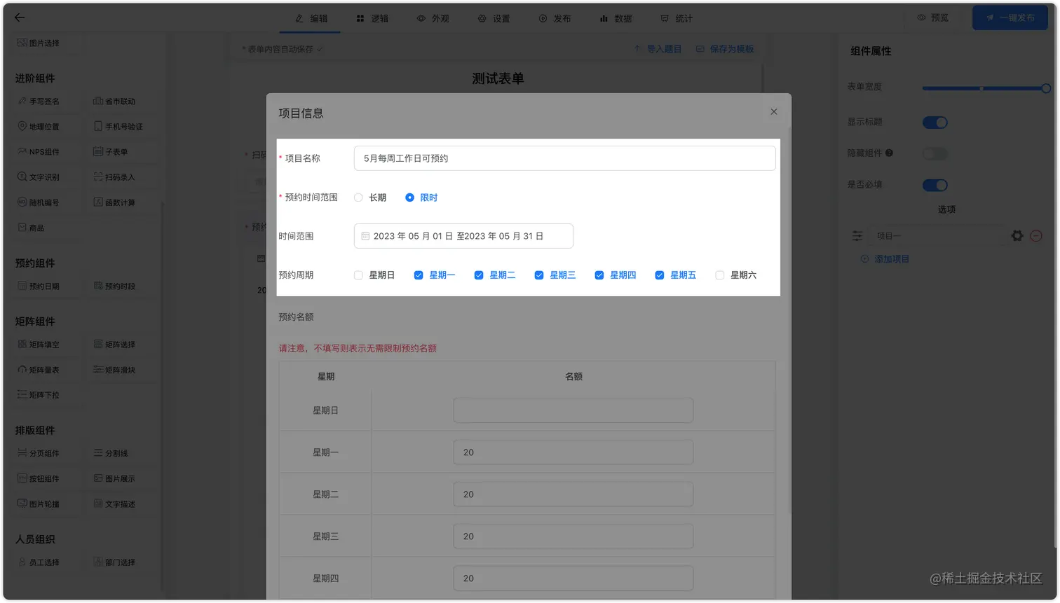Image resolution: width=1060 pixels, height=603 pixels.
Task: Add the 预约时段 component
Action: pos(114,286)
